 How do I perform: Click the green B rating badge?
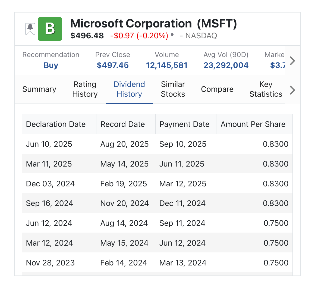coord(50,29)
